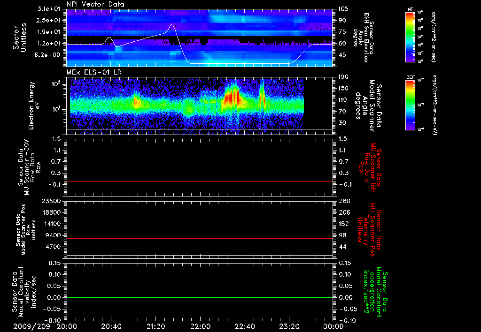This screenshot has height=332, width=481.
Task: Click the "110" scanner angle tick label
Action: pyautogui.click(x=343, y=100)
